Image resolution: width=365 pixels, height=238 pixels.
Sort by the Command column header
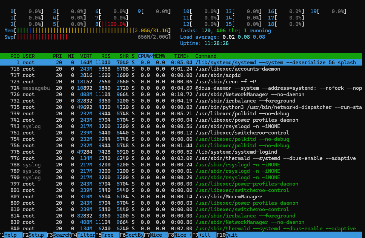(x=206, y=56)
